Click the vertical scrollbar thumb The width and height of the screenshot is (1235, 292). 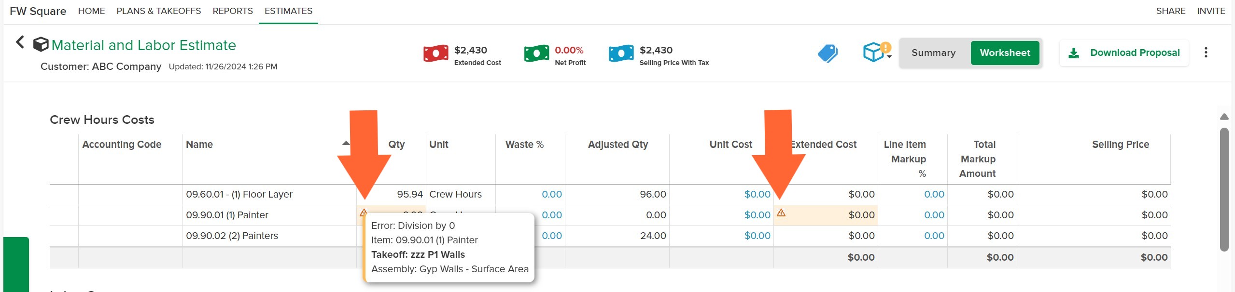click(1223, 189)
